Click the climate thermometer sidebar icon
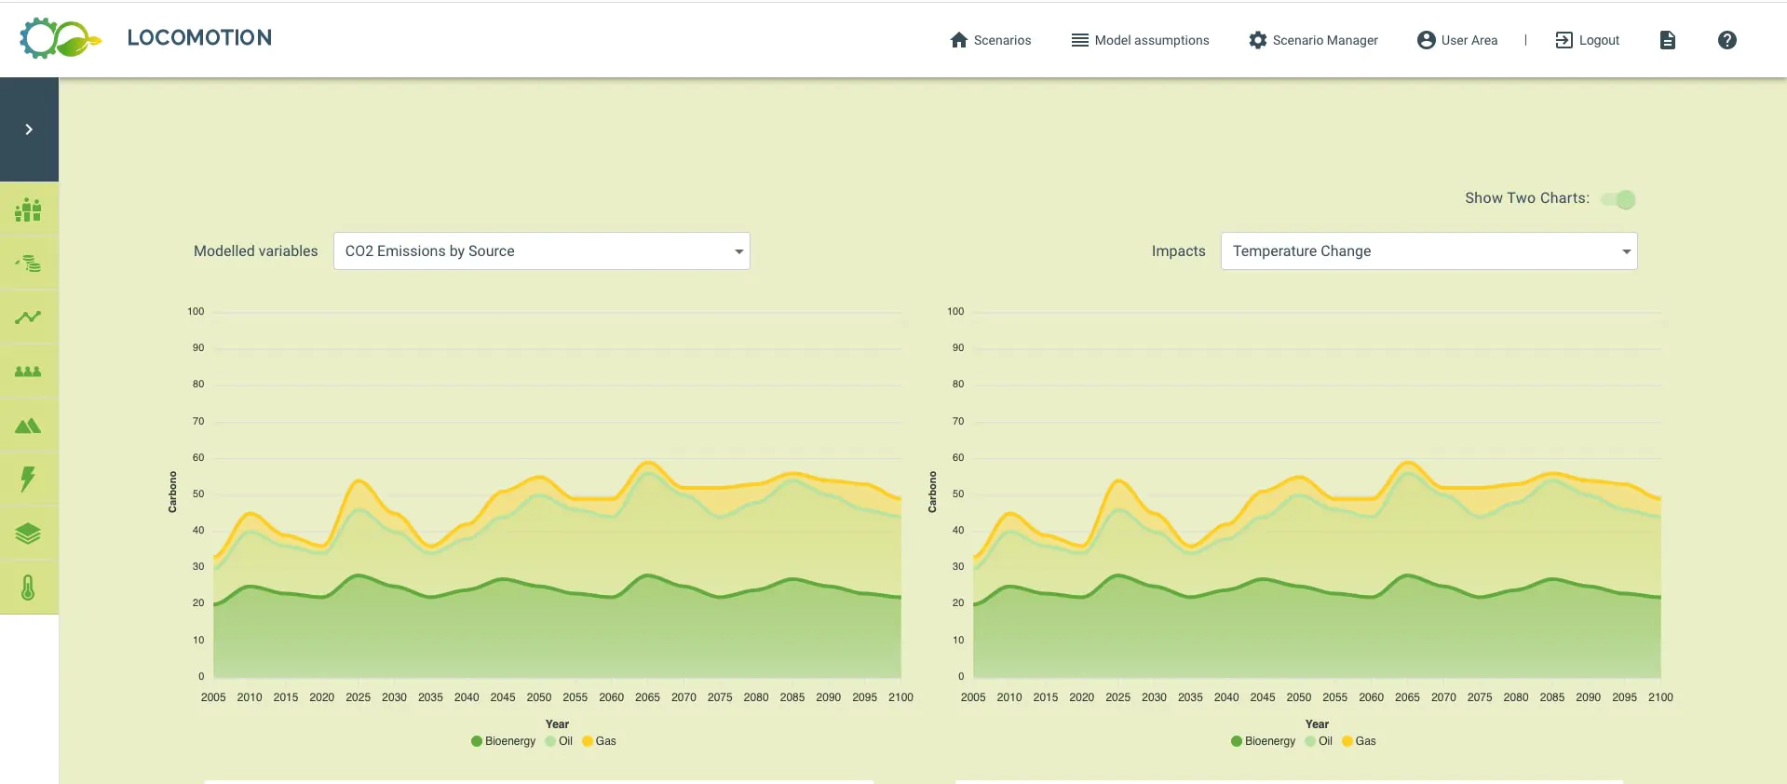This screenshot has width=1787, height=784. click(29, 588)
